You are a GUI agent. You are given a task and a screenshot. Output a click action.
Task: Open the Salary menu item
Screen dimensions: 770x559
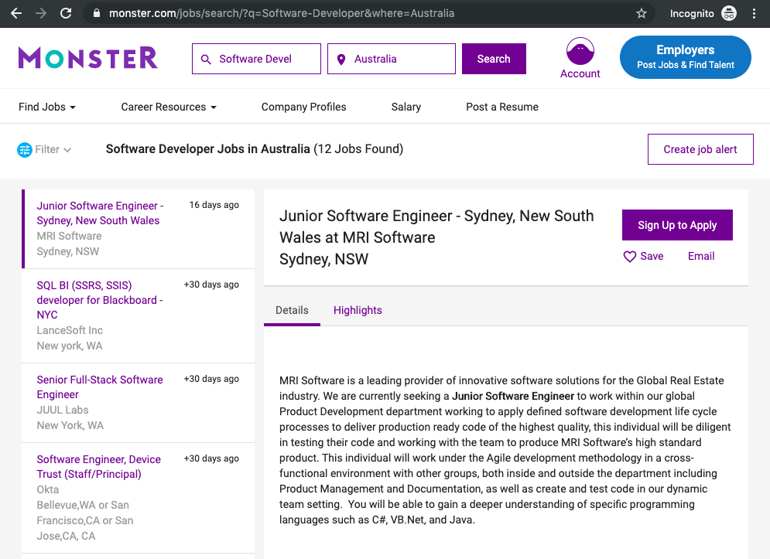pos(406,107)
